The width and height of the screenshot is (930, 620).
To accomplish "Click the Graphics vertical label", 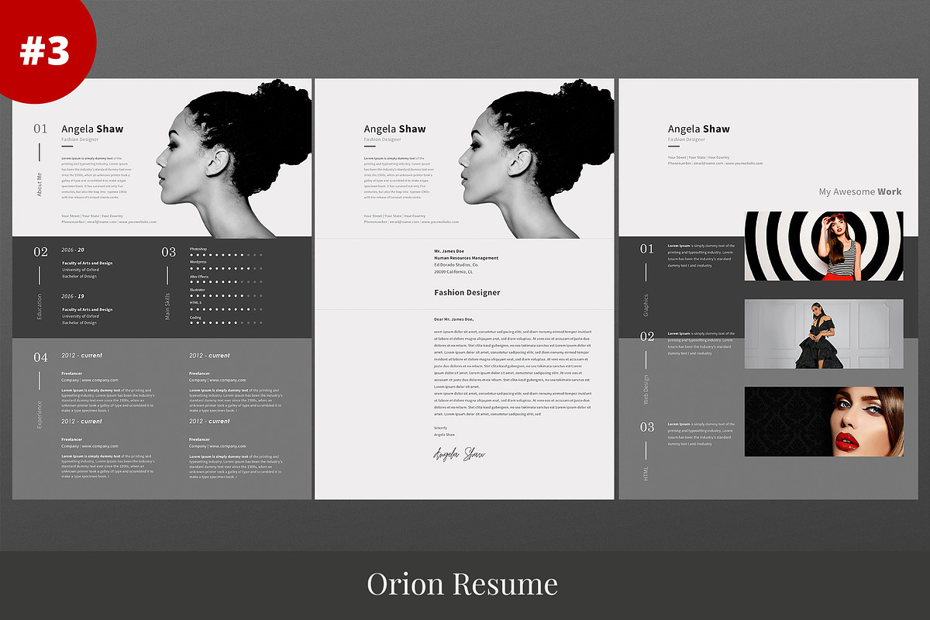I will click(646, 305).
